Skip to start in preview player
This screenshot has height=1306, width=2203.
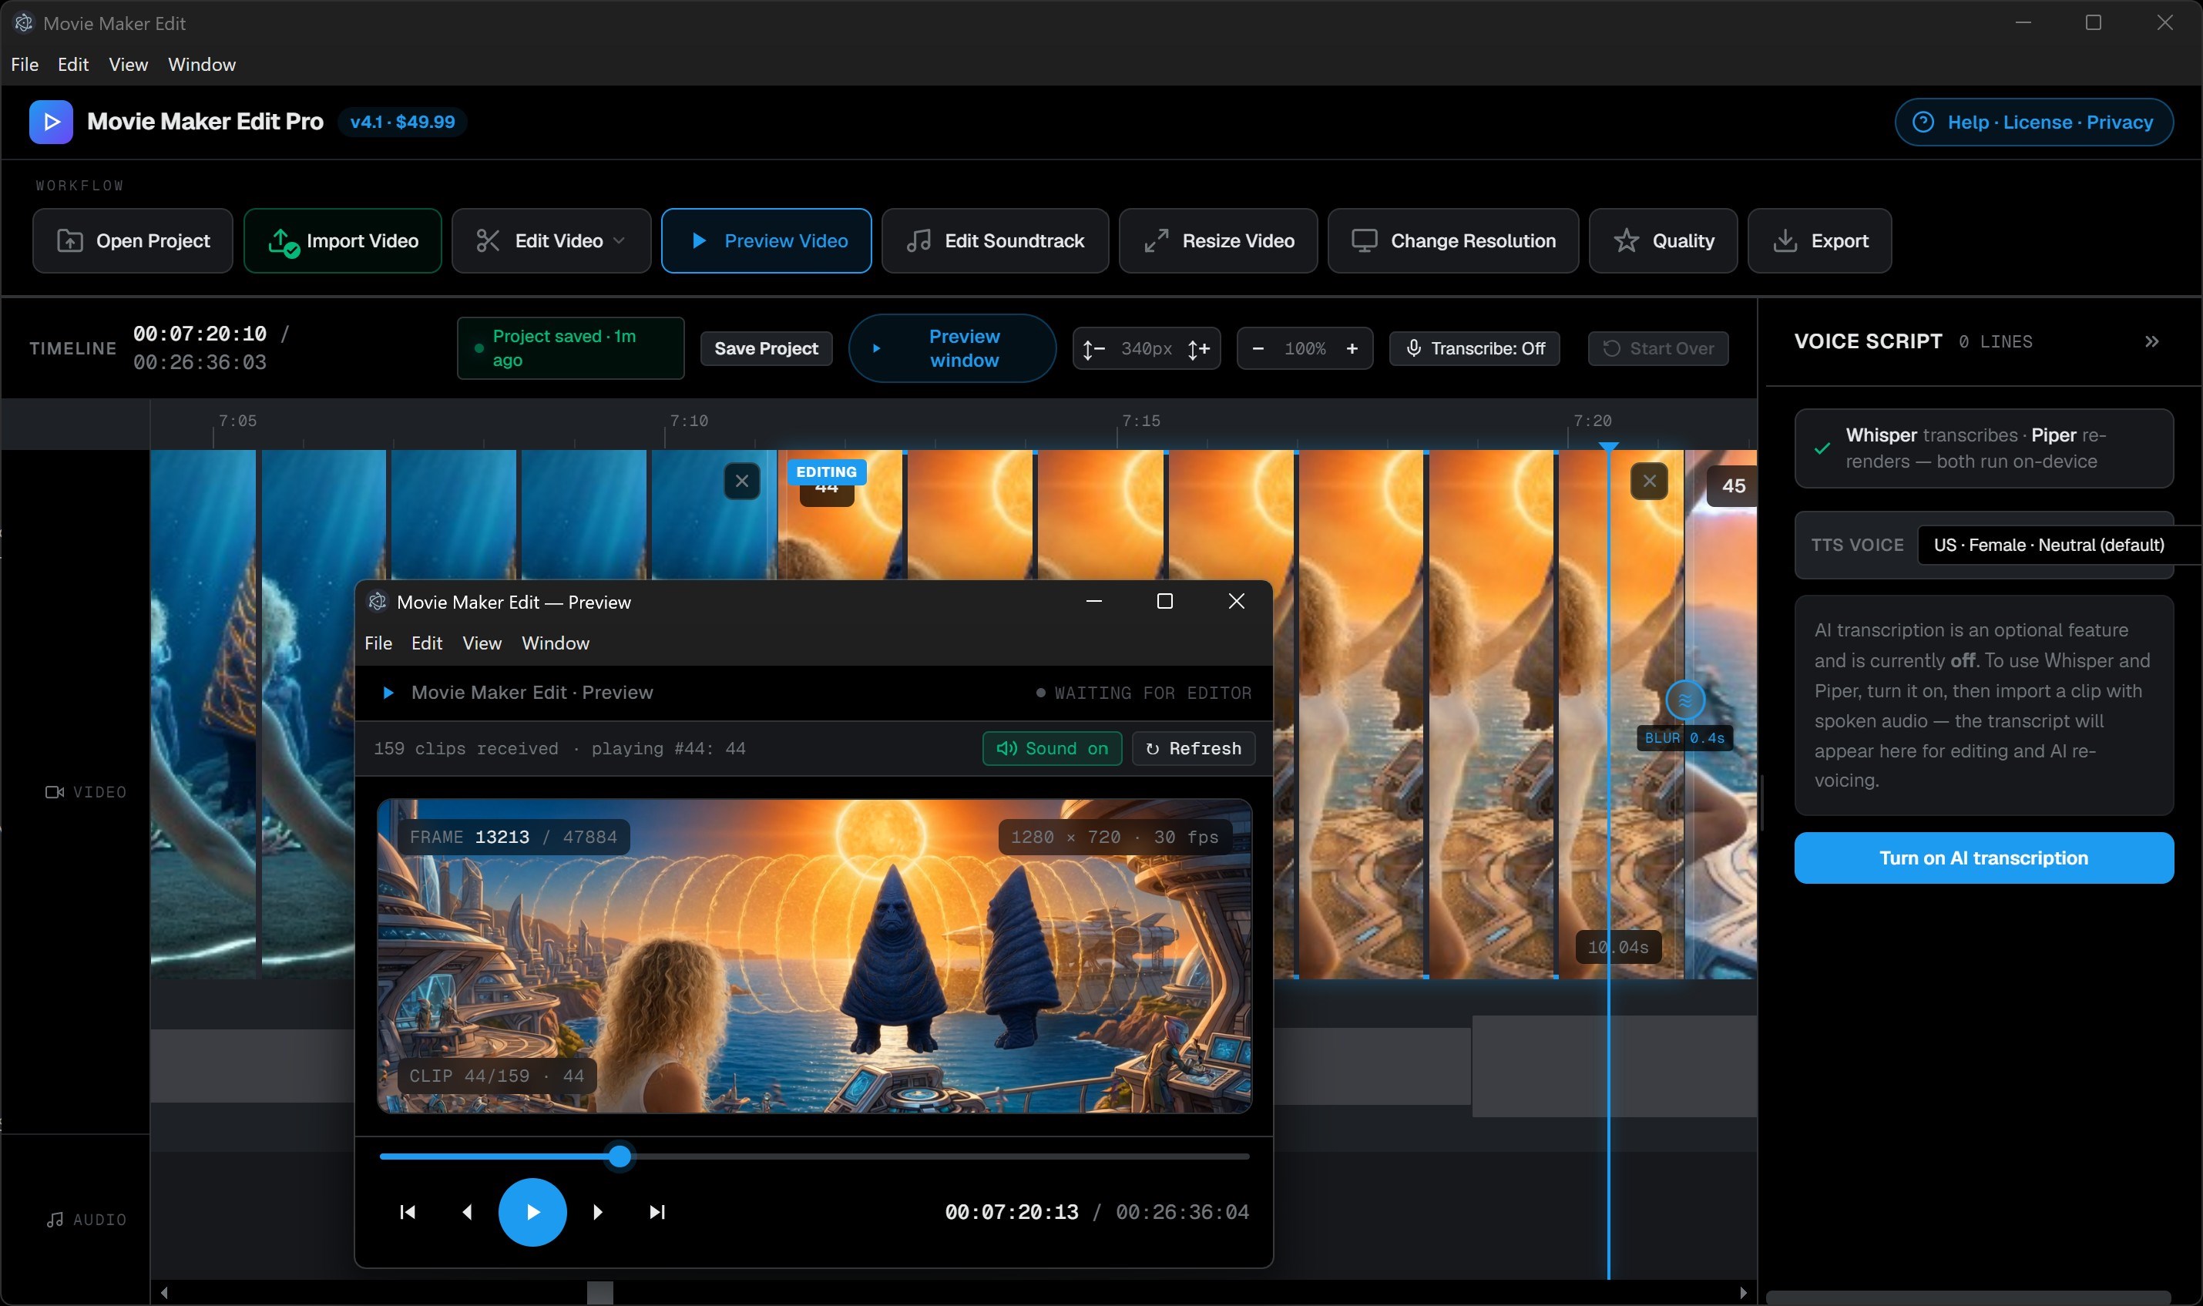(x=408, y=1213)
